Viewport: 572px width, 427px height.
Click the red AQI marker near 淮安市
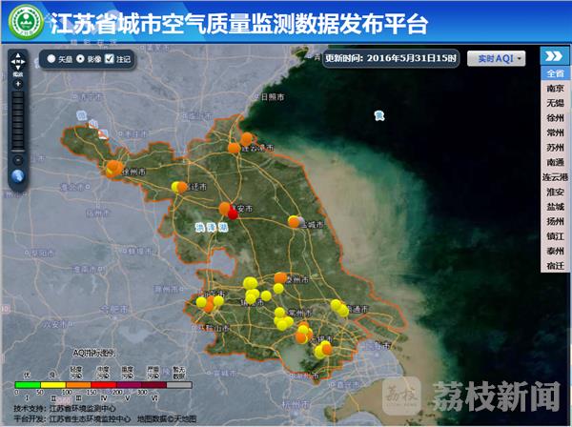coord(233,213)
